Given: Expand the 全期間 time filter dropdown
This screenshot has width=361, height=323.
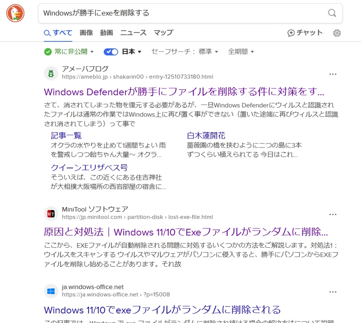Looking at the screenshot, I should click(x=241, y=52).
